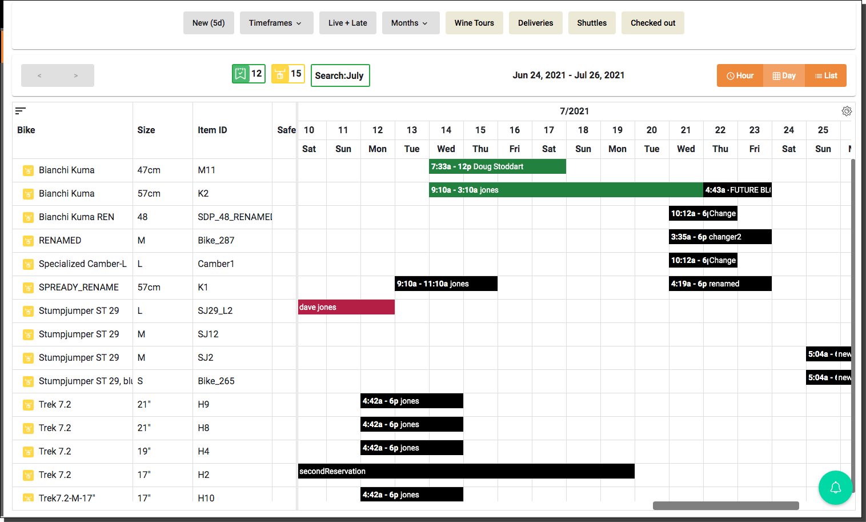The image size is (866, 522).
Task: Click the bike icon for SPREADY_RENAME
Action: [x=28, y=288]
